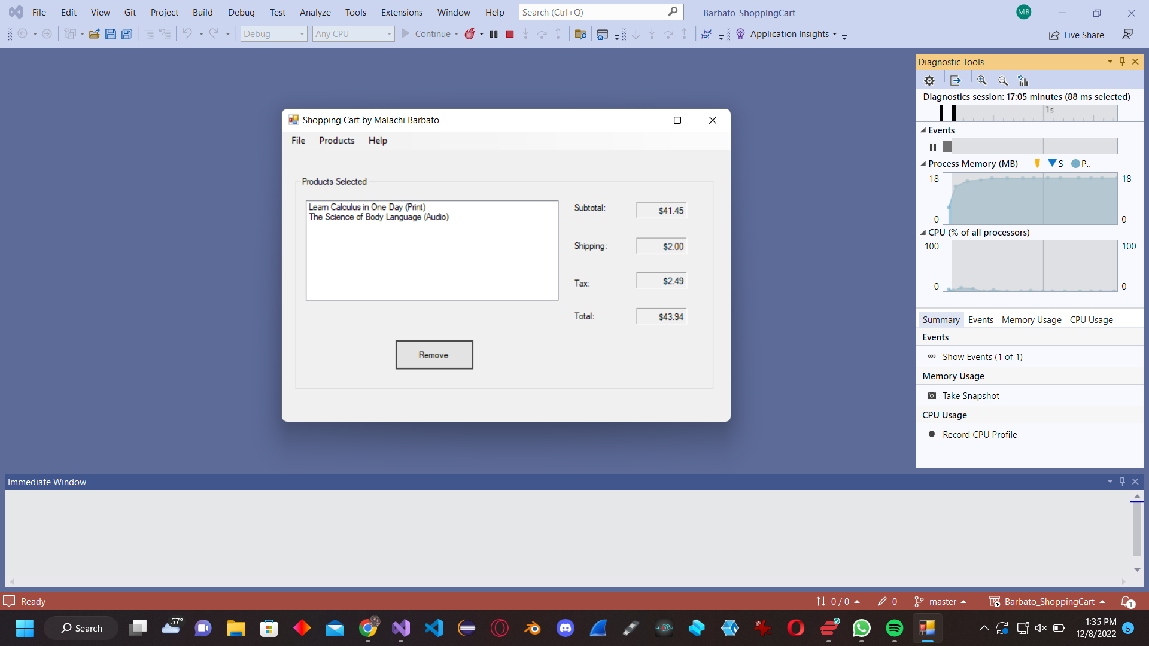Collapse the Process Memory graph section
Viewport: 1149px width, 646px height.
923,164
